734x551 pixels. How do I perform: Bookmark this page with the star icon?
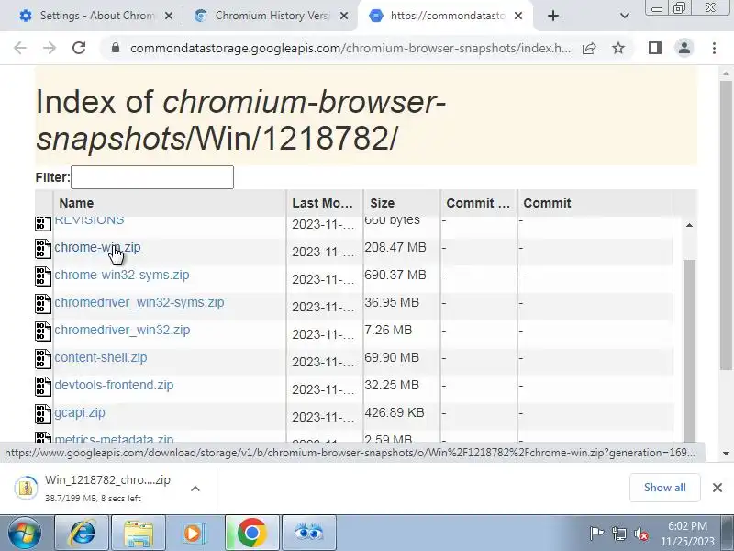click(x=618, y=48)
